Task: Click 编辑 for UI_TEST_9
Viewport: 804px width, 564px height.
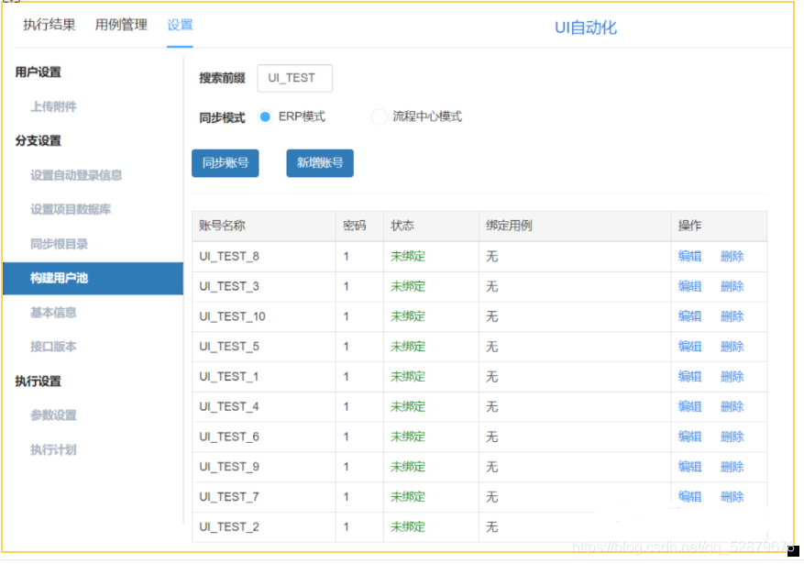Action: 689,467
